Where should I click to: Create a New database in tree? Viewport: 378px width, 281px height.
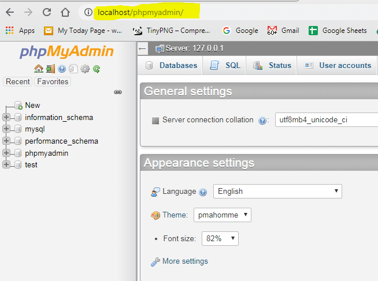pos(32,105)
